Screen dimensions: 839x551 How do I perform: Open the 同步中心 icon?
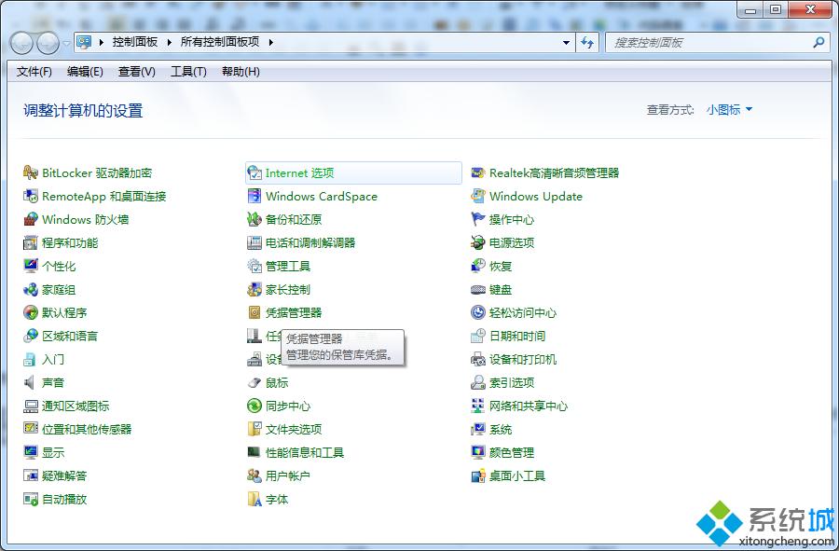pyautogui.click(x=254, y=406)
